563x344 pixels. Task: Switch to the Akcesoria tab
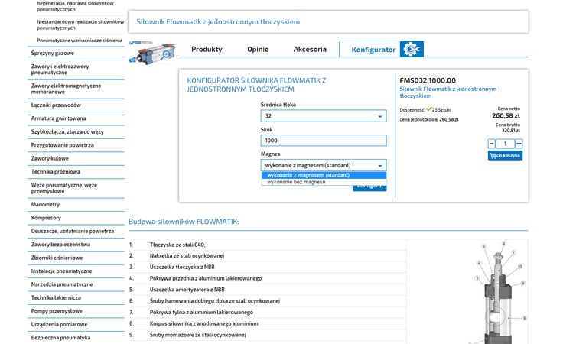pyautogui.click(x=310, y=49)
